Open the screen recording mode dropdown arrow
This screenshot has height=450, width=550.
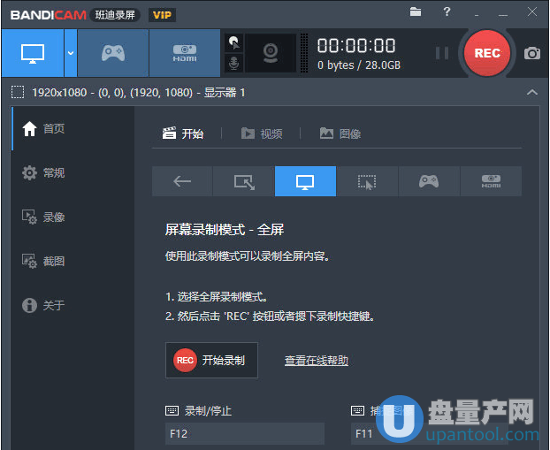point(70,52)
